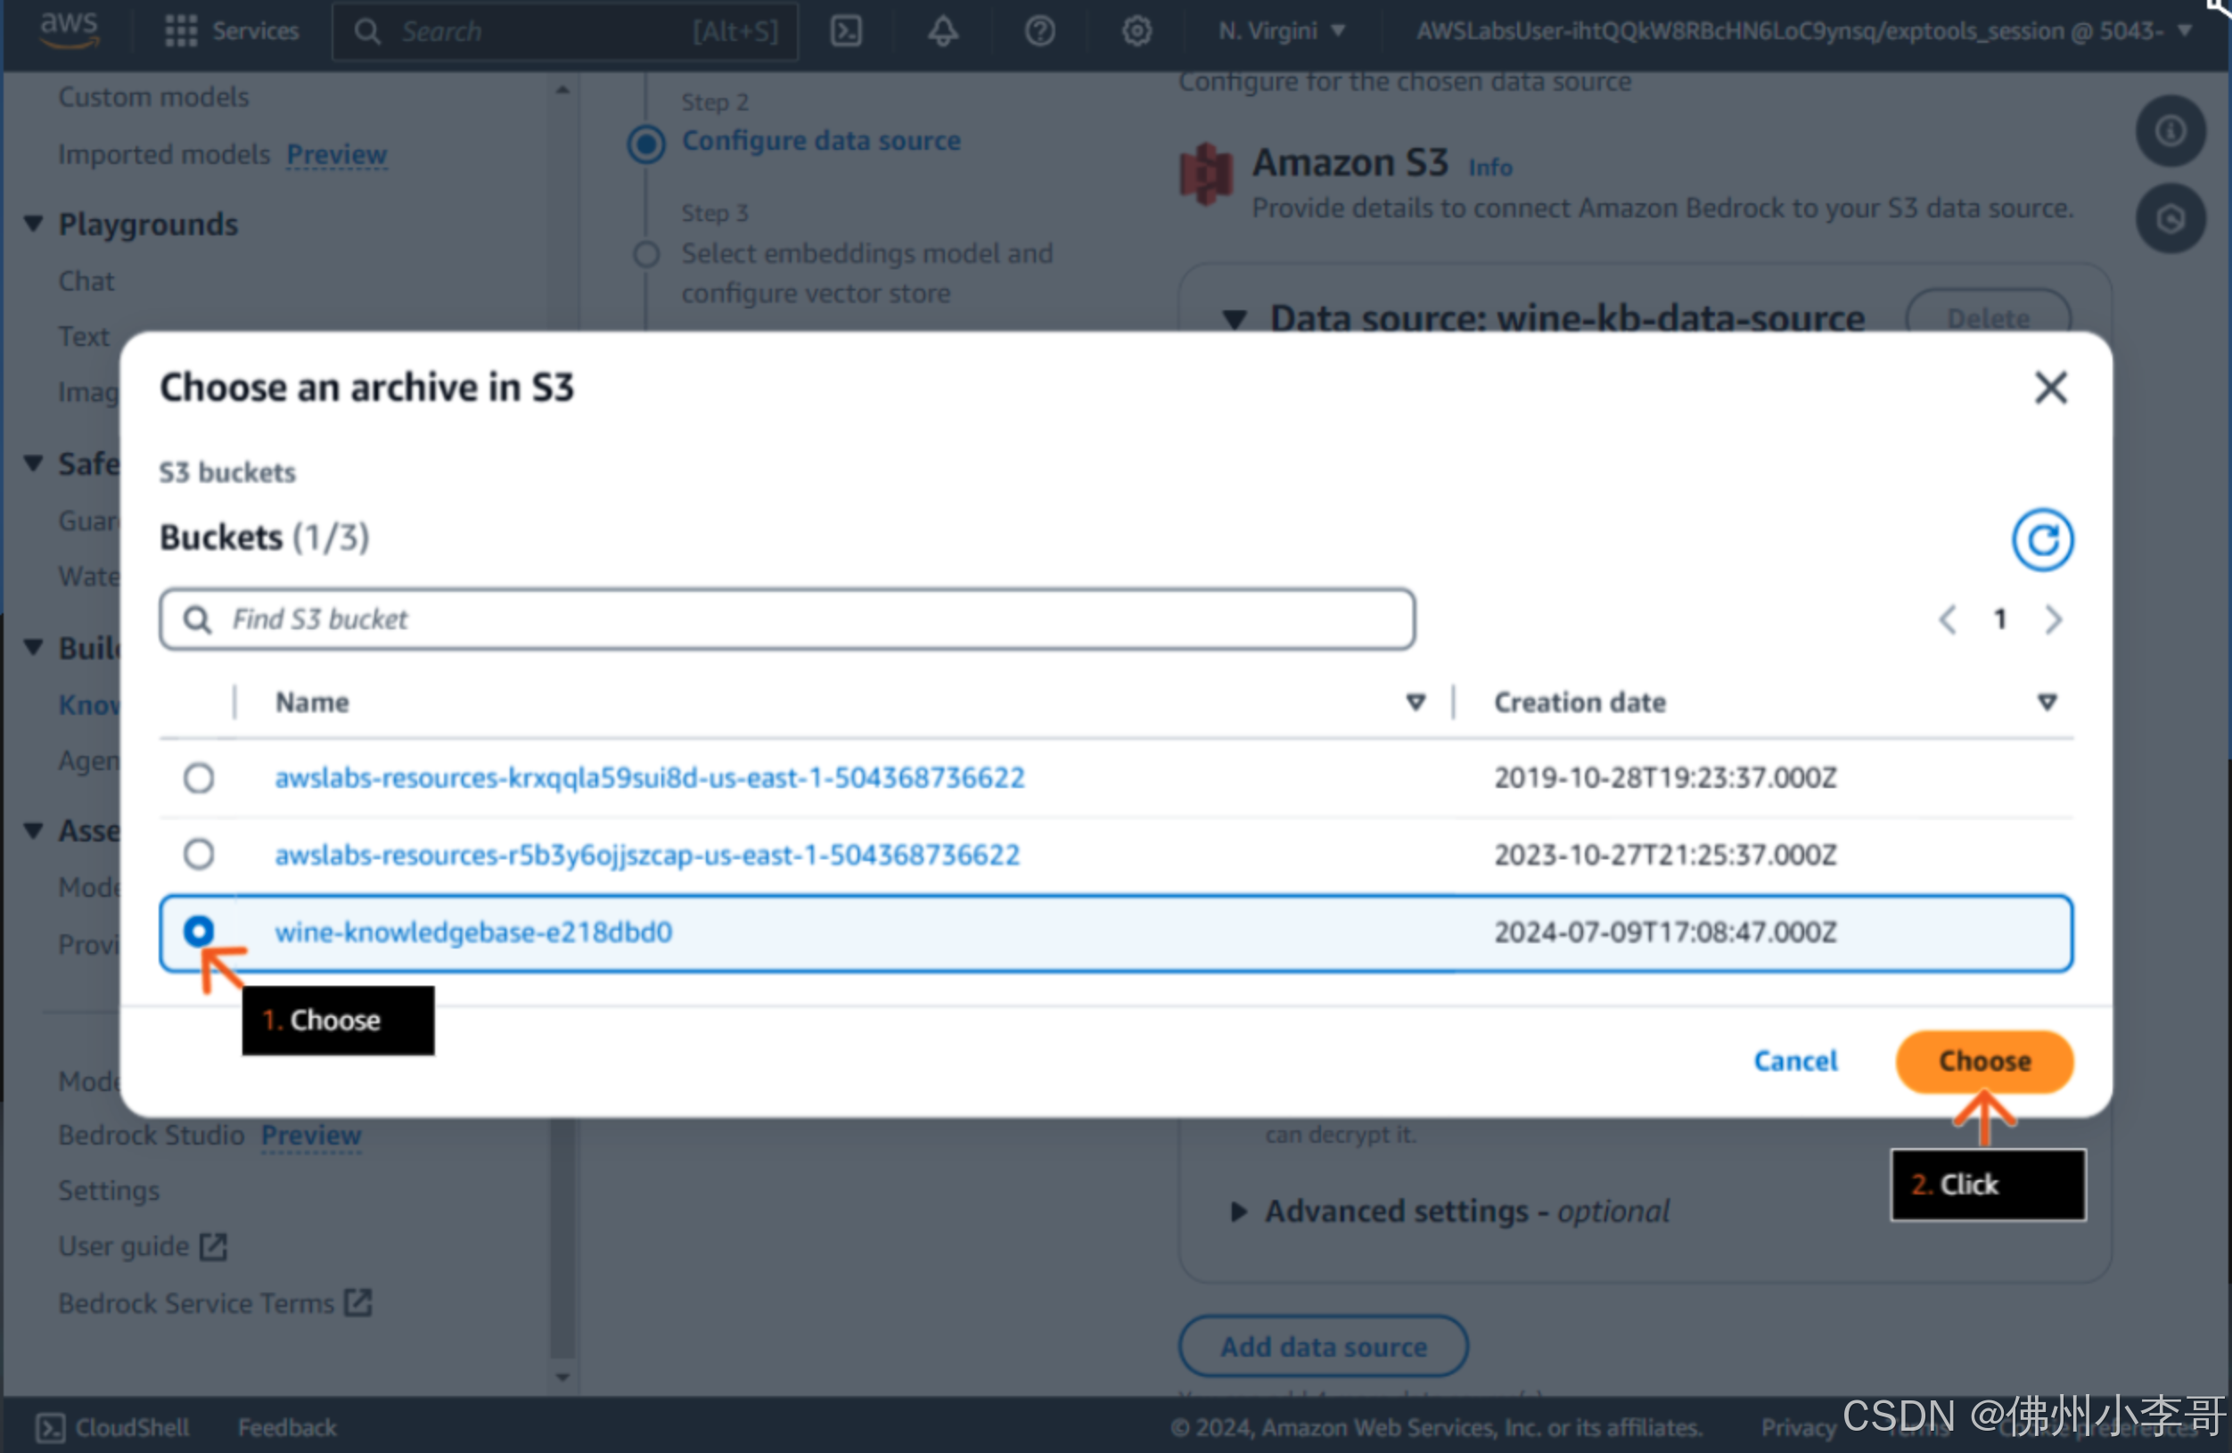The height and width of the screenshot is (1453, 2232).
Task: Open the info panel round icon
Action: (x=2170, y=130)
